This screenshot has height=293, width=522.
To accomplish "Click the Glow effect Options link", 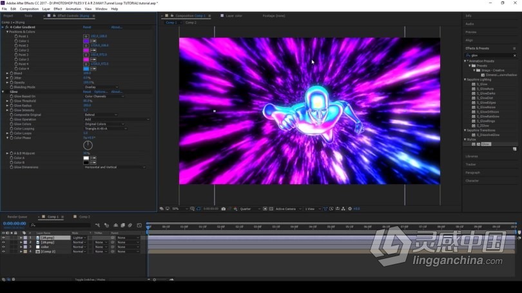I will tap(101, 92).
